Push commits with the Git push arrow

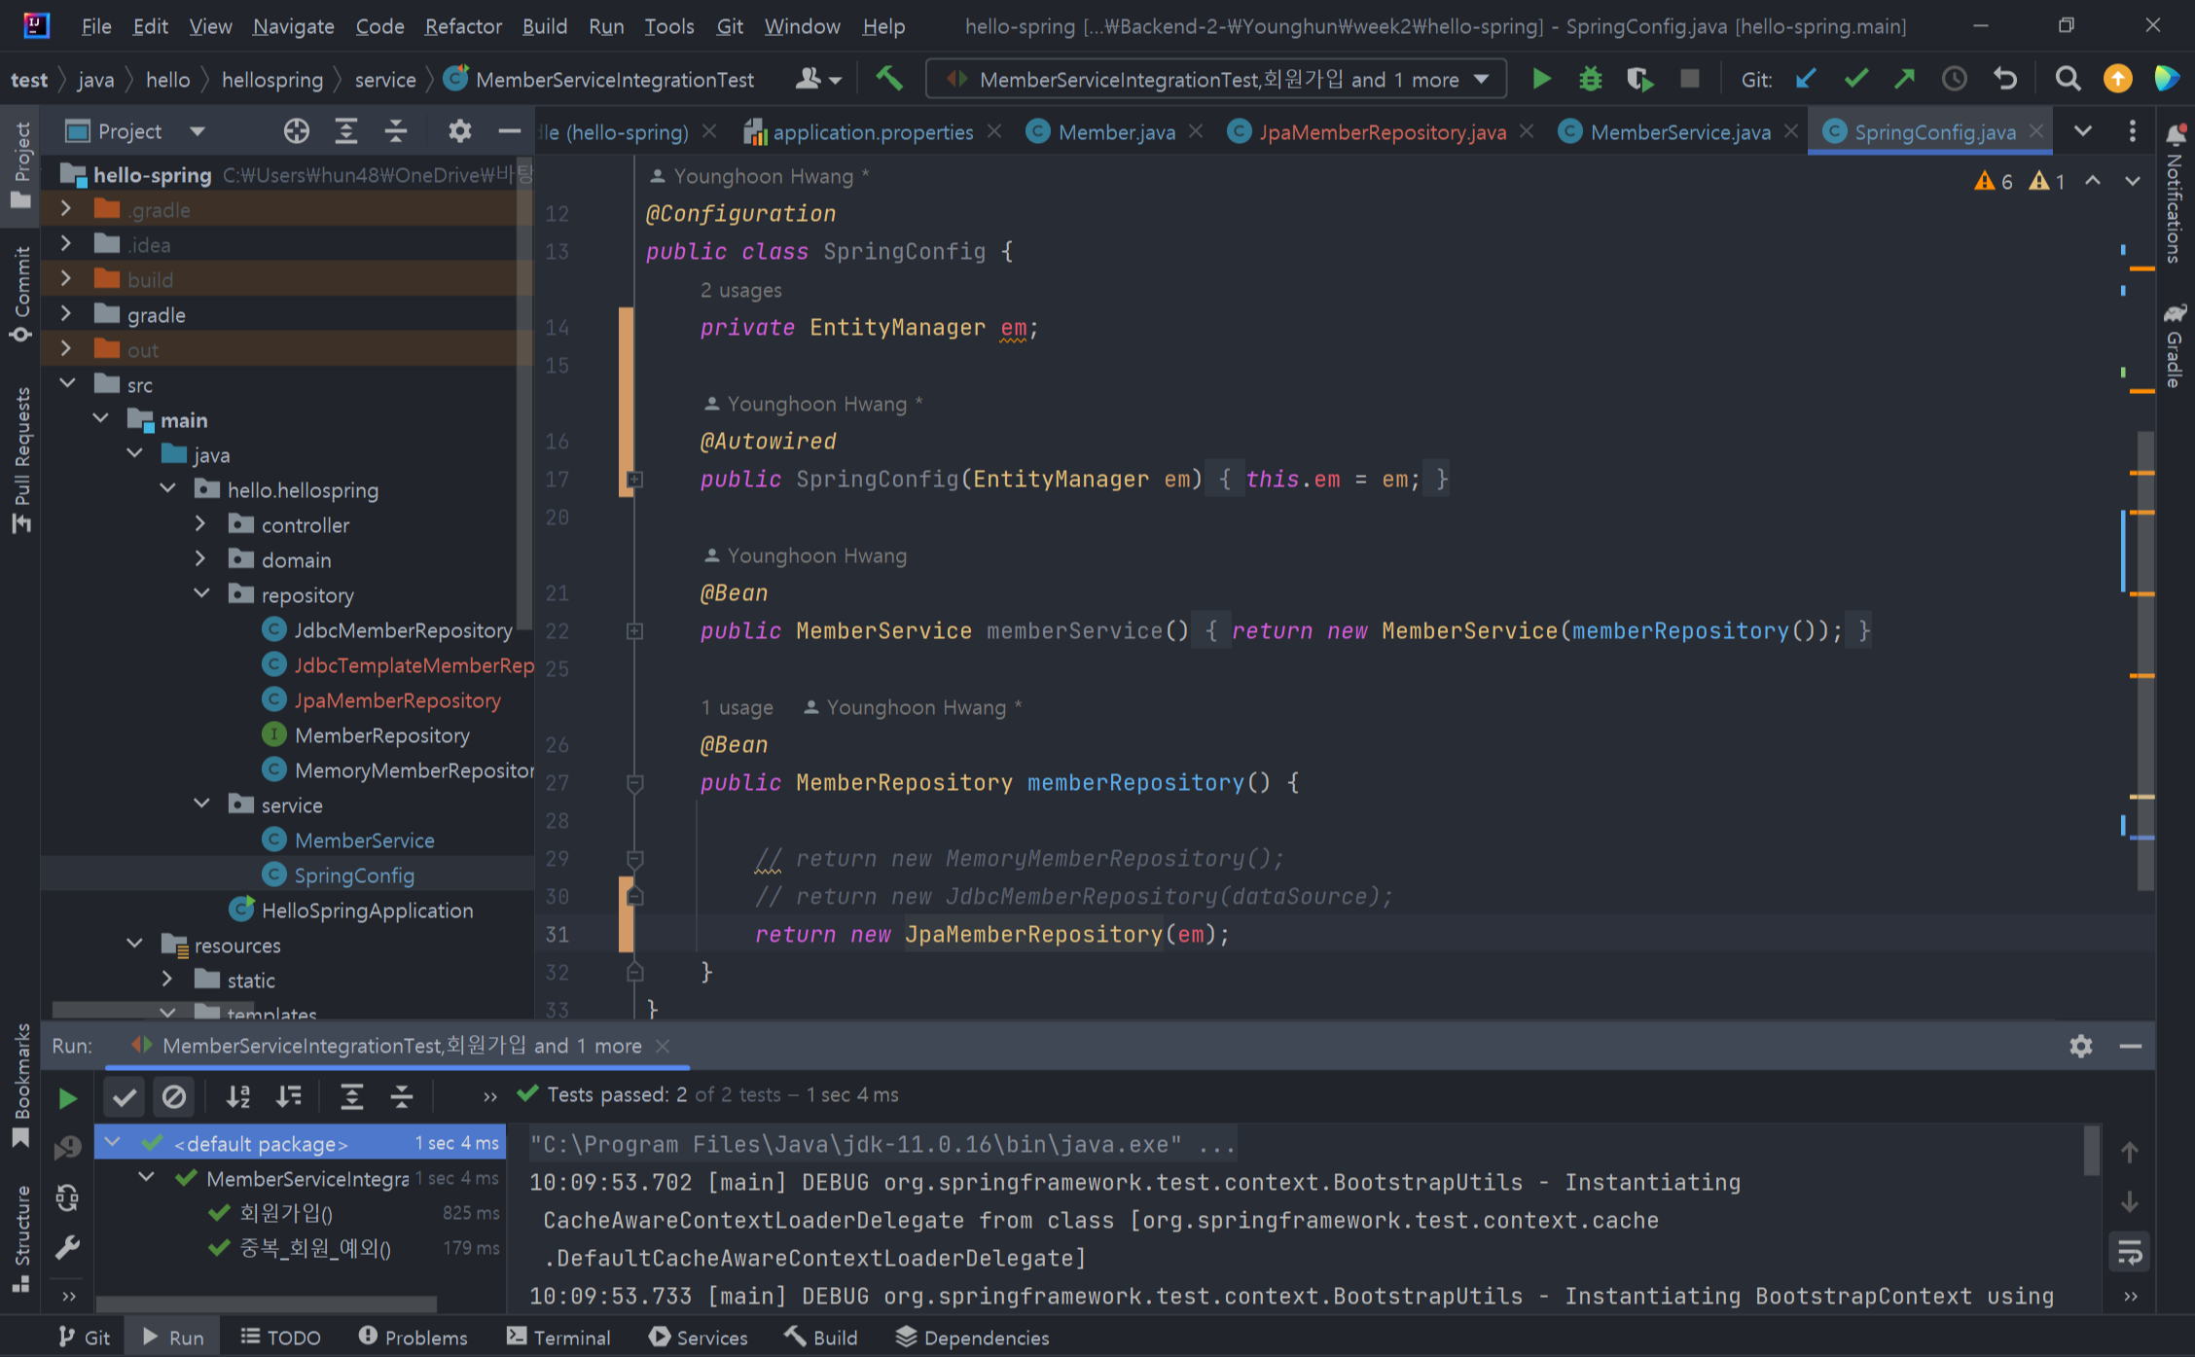point(1904,79)
